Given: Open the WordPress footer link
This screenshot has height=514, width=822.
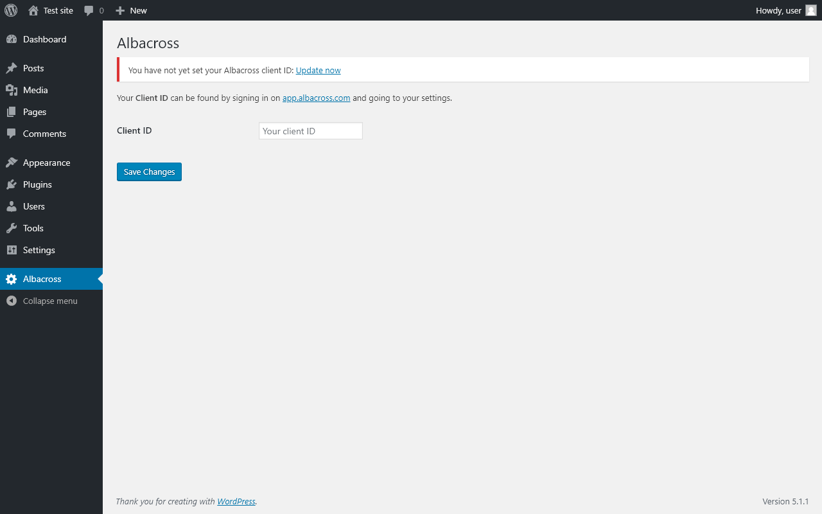Looking at the screenshot, I should pos(236,501).
